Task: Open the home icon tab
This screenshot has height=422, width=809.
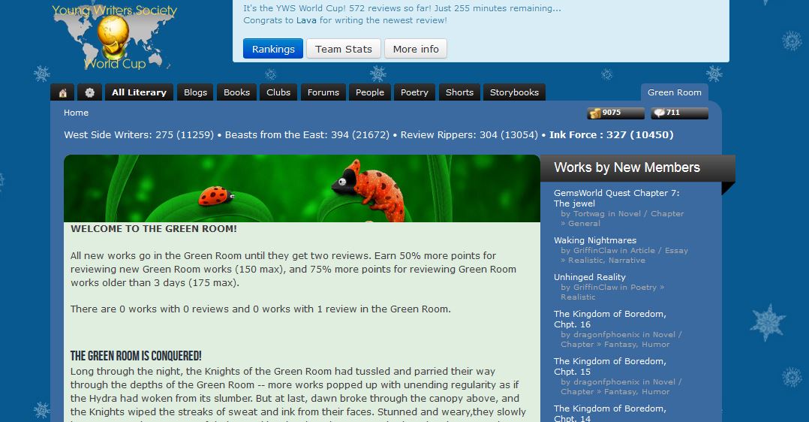Action: point(62,92)
